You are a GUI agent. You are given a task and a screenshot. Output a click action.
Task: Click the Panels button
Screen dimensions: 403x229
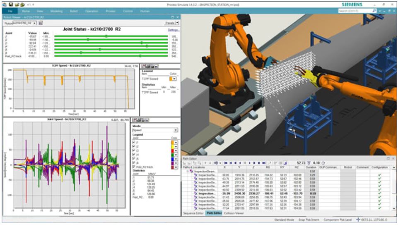tap(170, 23)
